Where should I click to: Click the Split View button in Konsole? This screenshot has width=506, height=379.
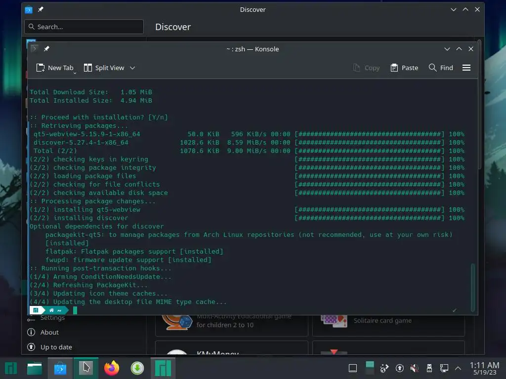coord(104,68)
